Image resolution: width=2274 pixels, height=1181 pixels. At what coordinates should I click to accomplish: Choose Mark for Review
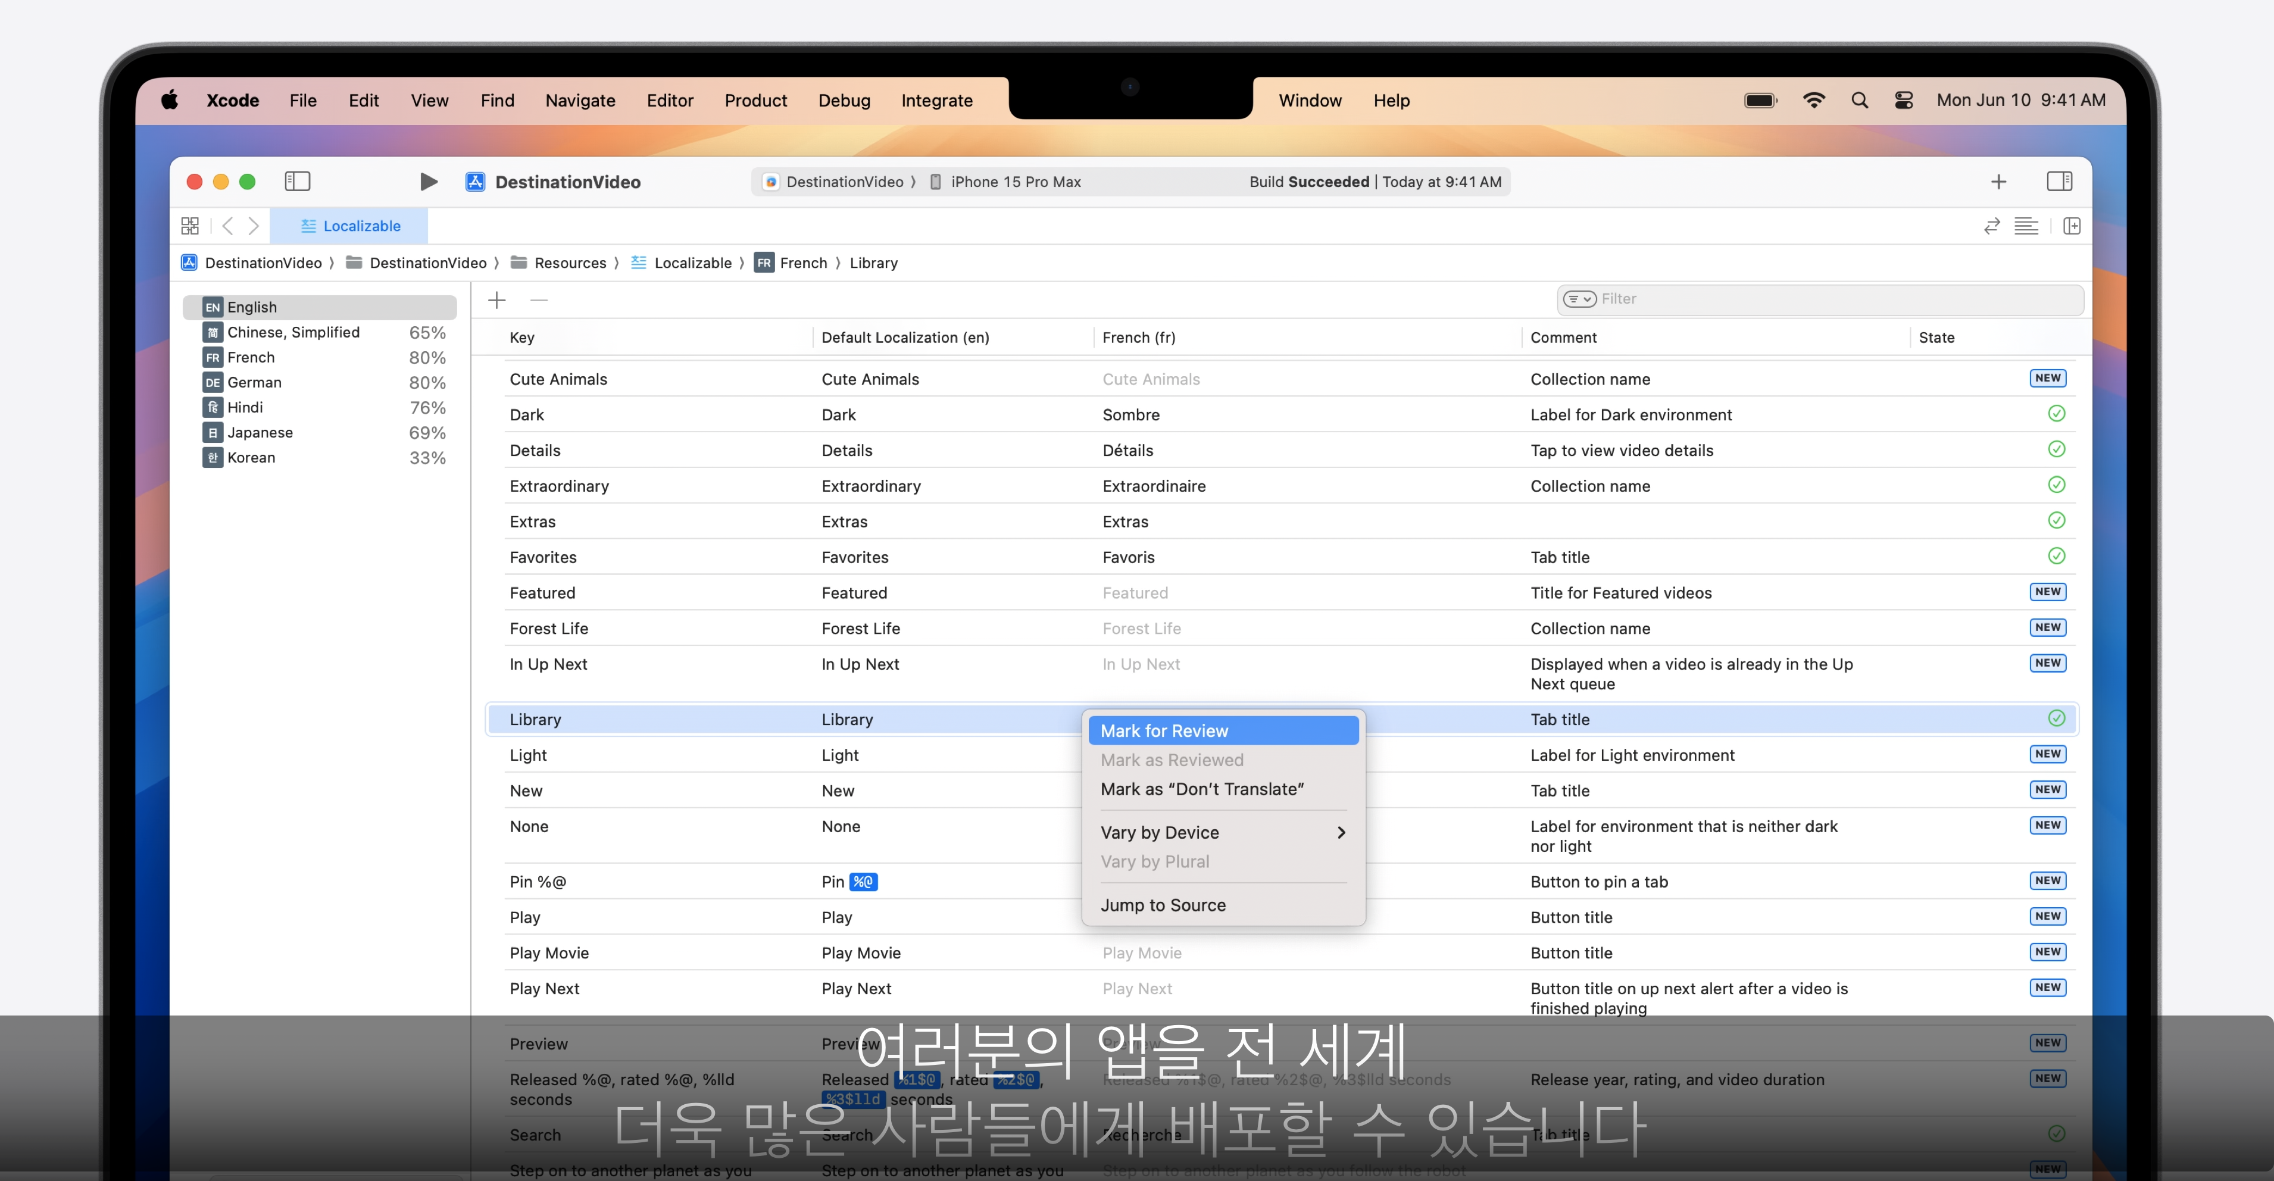(1223, 731)
